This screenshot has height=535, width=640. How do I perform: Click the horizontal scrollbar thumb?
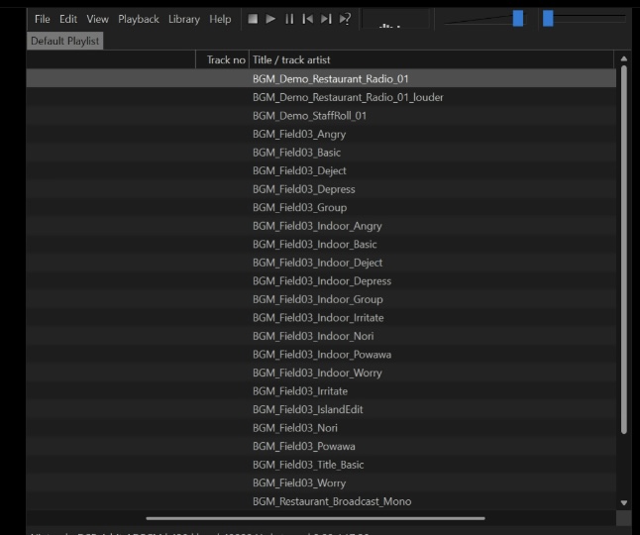[x=315, y=518]
